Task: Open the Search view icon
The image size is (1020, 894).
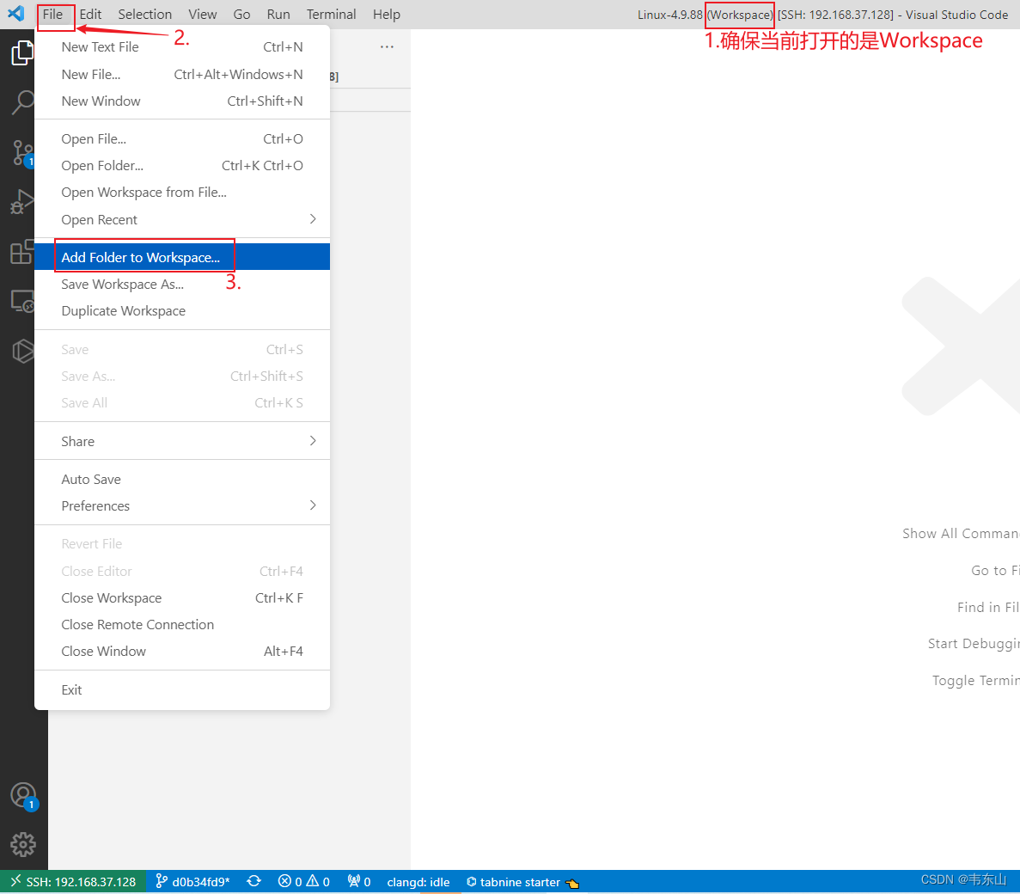Action: (22, 102)
